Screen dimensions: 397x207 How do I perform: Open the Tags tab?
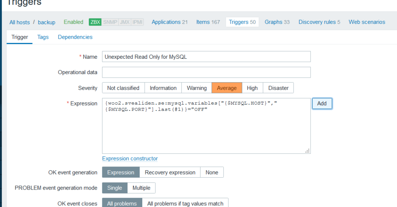click(43, 37)
